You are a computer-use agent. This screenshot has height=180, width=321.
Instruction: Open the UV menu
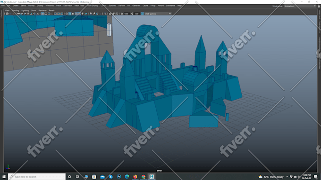[x=128, y=6]
